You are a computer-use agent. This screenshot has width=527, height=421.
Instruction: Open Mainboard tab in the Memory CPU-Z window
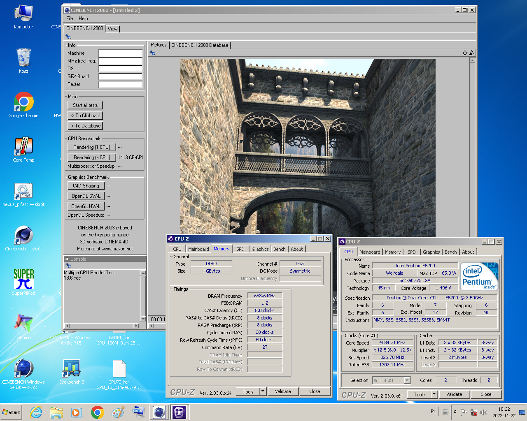198,249
